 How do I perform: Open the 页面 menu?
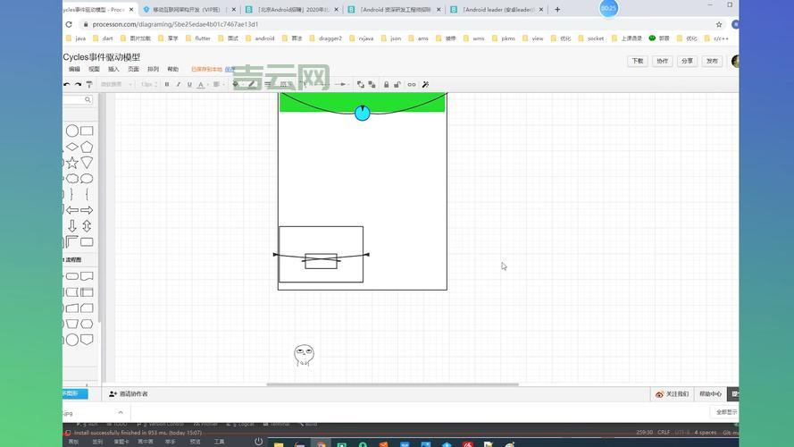click(134, 69)
